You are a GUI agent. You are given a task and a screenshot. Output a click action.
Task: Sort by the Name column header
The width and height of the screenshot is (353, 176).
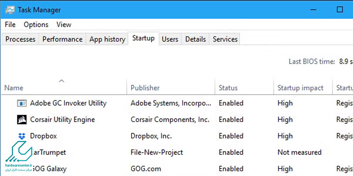tap(14, 88)
